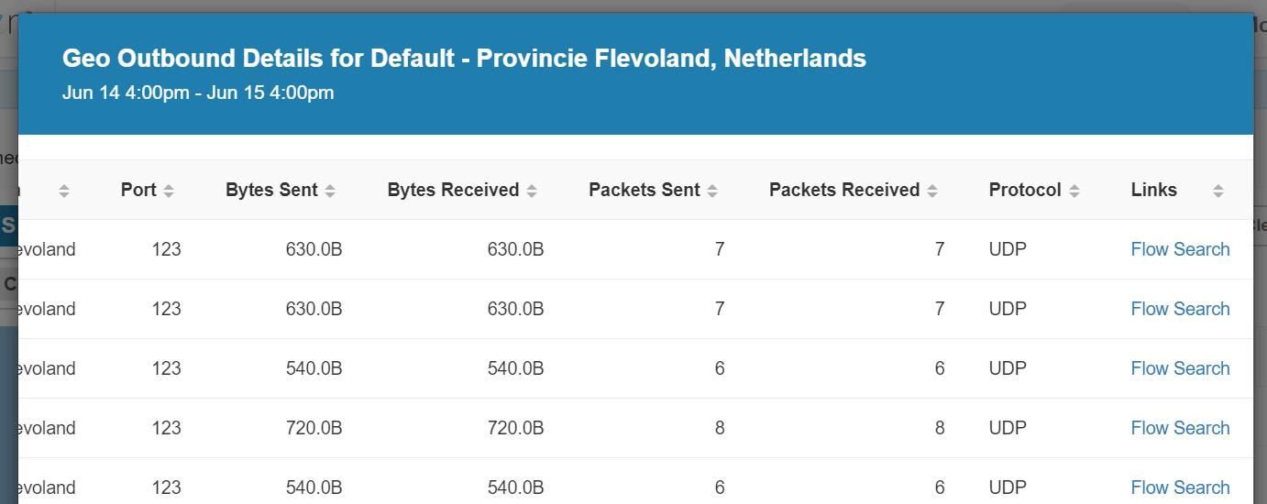Click sort arrows next to Protocol
This screenshot has width=1267, height=504.
pos(1074,191)
